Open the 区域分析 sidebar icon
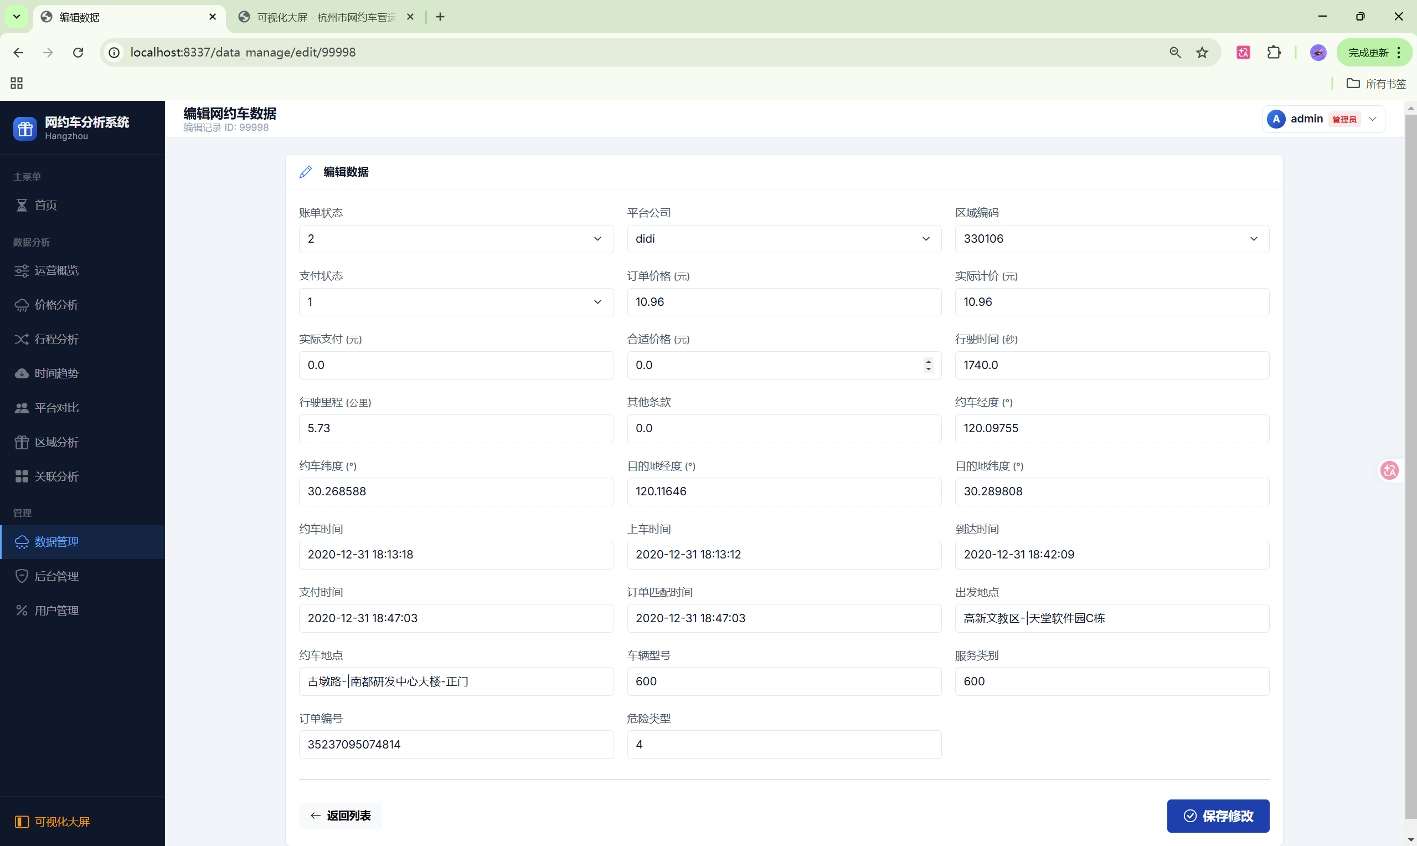Image resolution: width=1417 pixels, height=846 pixels. coord(22,442)
